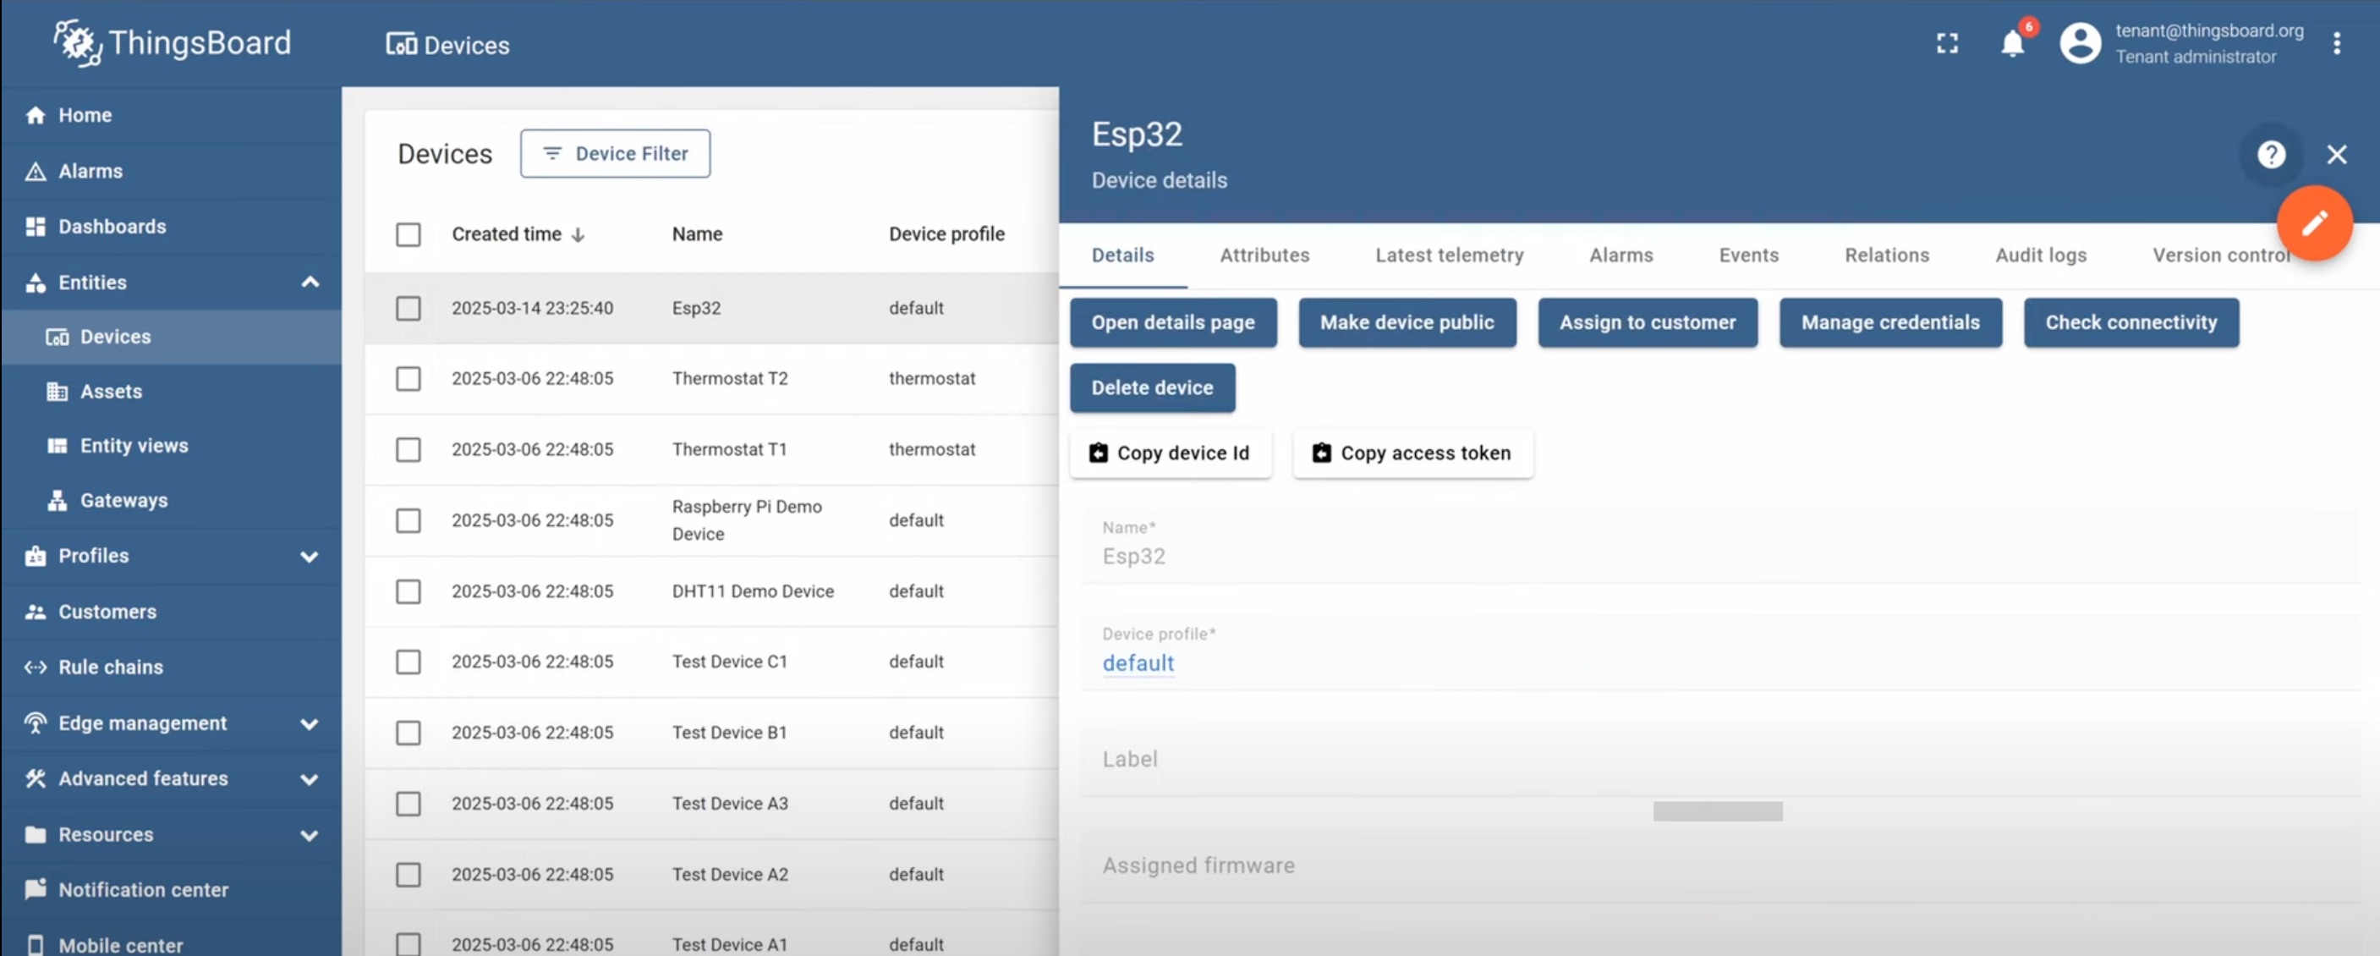Click the Profiles badge icon
Image resolution: width=2380 pixels, height=956 pixels.
pyautogui.click(x=36, y=556)
